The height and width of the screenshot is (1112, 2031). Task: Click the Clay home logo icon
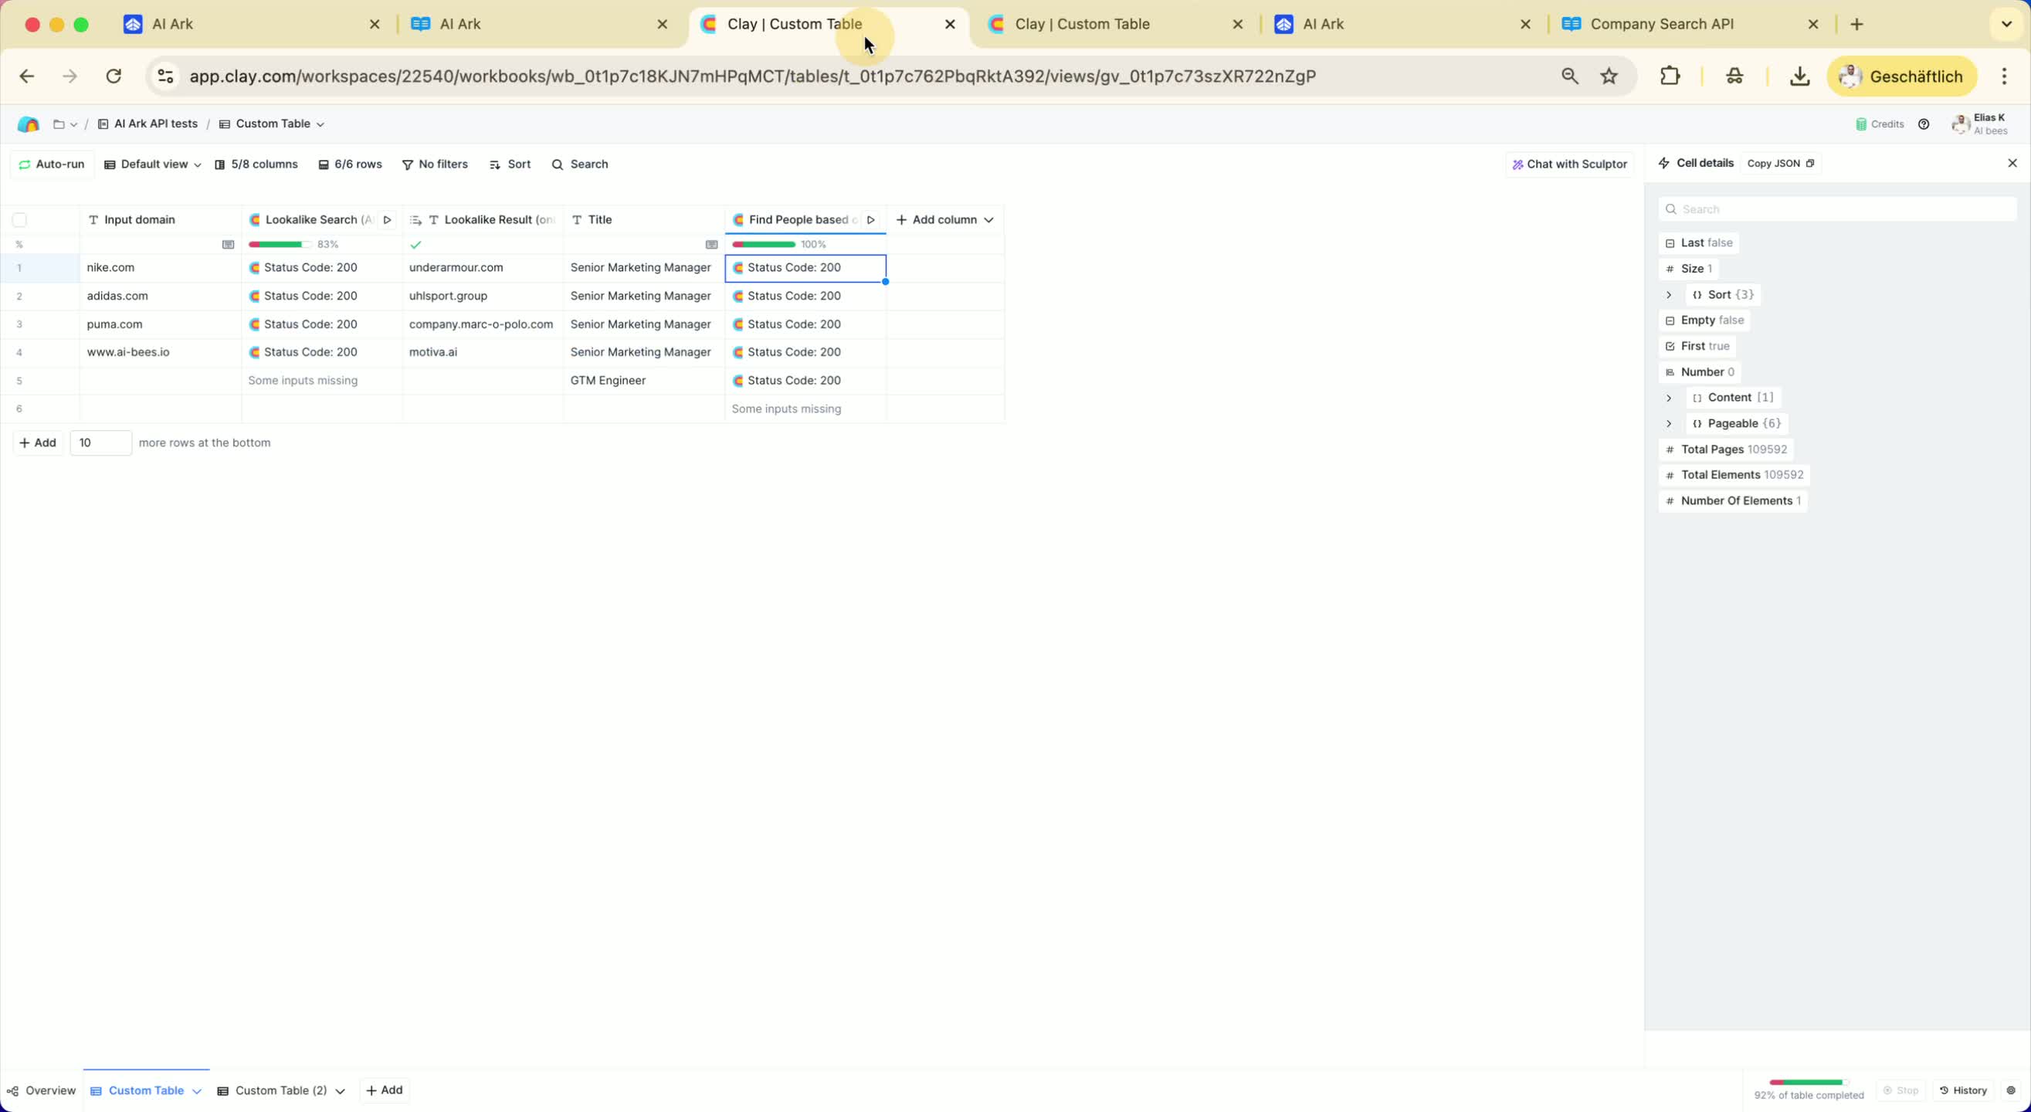29,124
